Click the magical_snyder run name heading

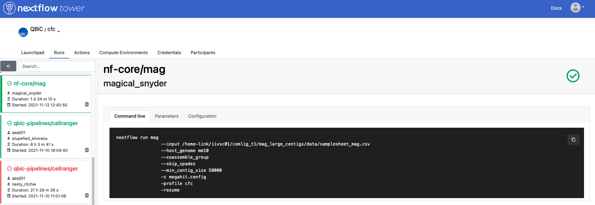point(135,84)
